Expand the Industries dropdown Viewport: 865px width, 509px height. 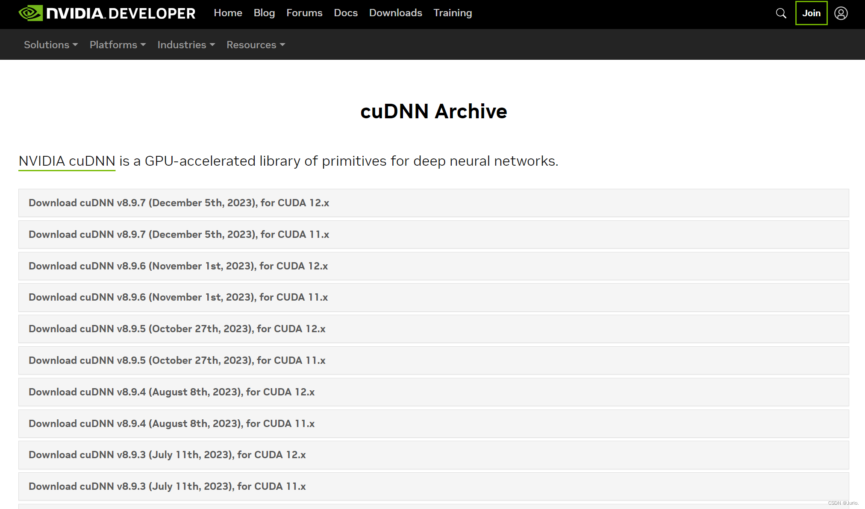click(x=186, y=45)
